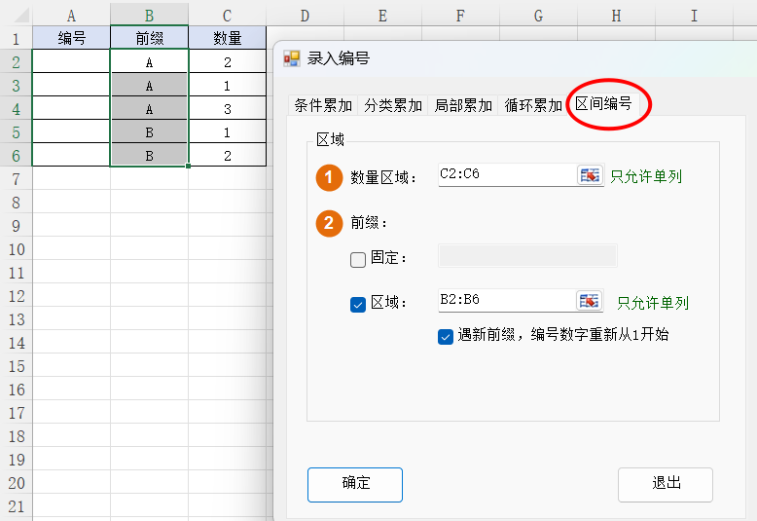
Task: Click empty cell A2 under 编号
Action: point(71,62)
